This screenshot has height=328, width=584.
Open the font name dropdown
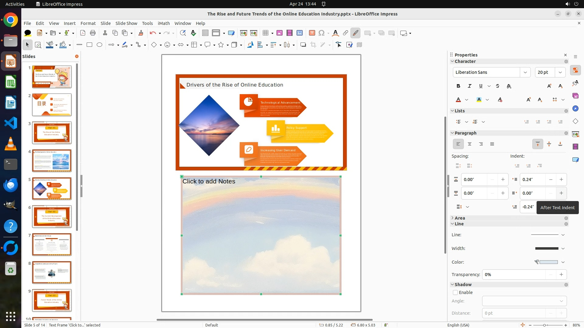tap(525, 72)
